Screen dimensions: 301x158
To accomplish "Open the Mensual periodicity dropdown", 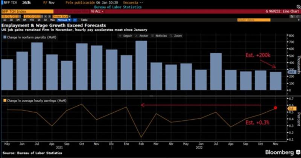I will pyautogui.click(x=62, y=20).
